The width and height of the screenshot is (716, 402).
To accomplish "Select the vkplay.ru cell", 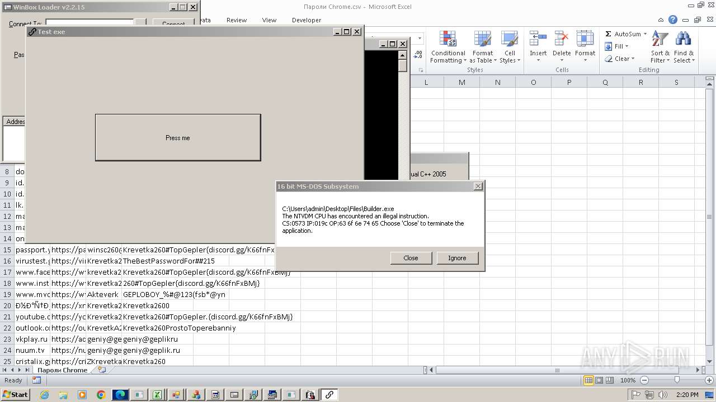I will pos(32,339).
